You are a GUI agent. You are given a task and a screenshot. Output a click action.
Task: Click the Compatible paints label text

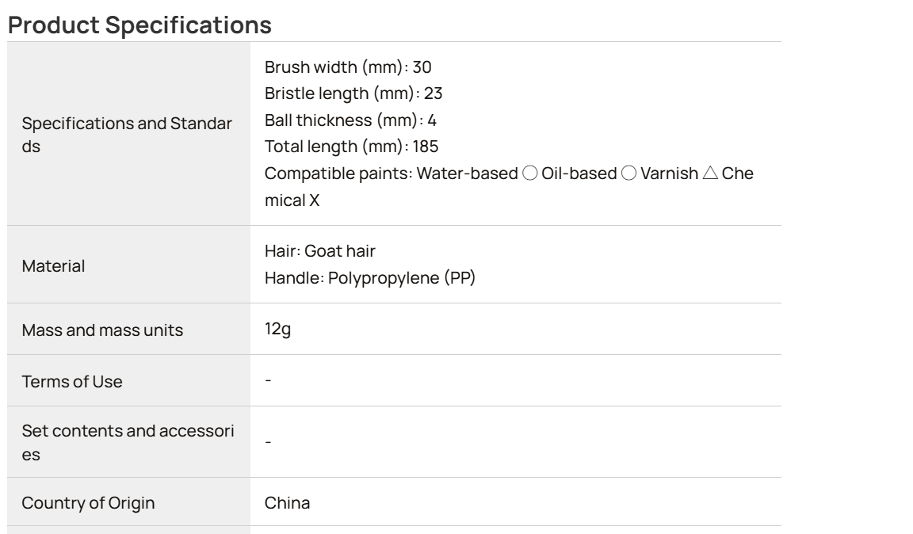point(338,174)
